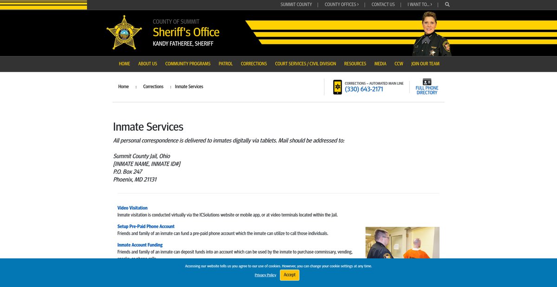Screen dimensions: 557x287
Task: Open the Contact Us link
Action: (383, 5)
